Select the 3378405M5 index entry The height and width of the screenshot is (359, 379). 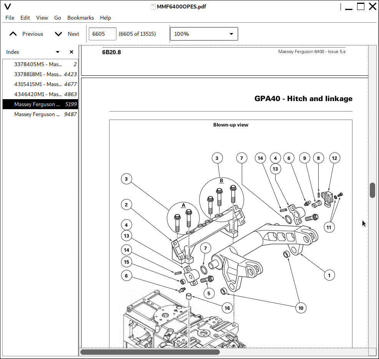38,64
